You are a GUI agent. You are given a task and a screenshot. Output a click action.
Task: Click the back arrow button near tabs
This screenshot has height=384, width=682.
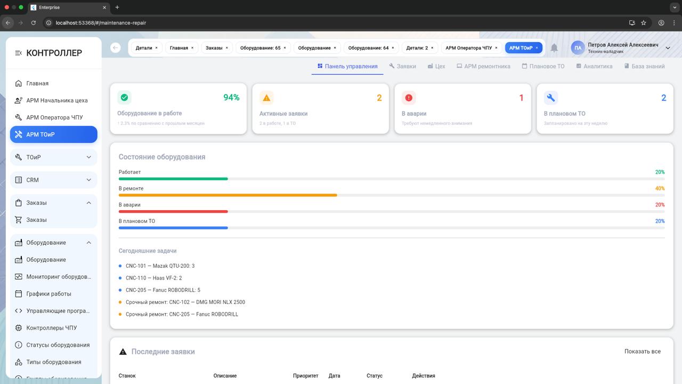[x=116, y=48]
